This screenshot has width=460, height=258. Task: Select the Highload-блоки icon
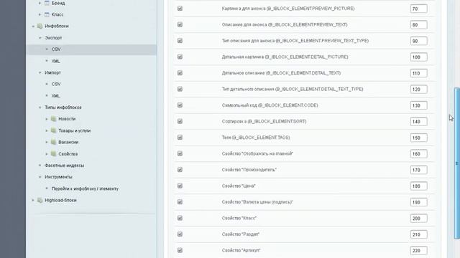pos(40,200)
